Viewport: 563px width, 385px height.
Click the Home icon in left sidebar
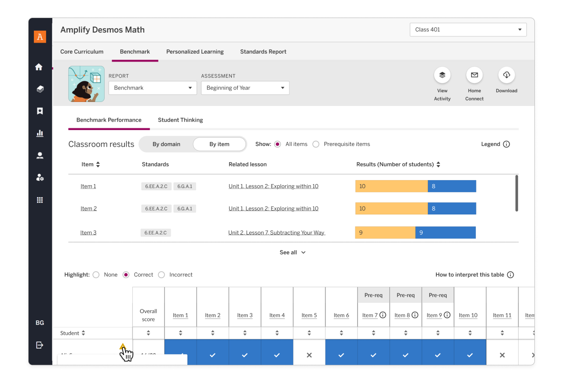pos(39,67)
